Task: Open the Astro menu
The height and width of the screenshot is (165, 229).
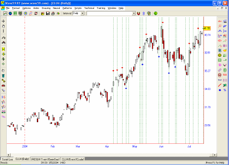Action: tap(36, 8)
